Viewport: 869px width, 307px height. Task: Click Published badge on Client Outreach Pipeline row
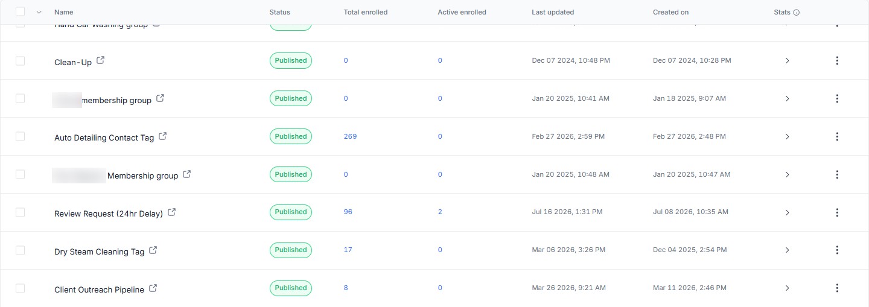[x=290, y=288]
